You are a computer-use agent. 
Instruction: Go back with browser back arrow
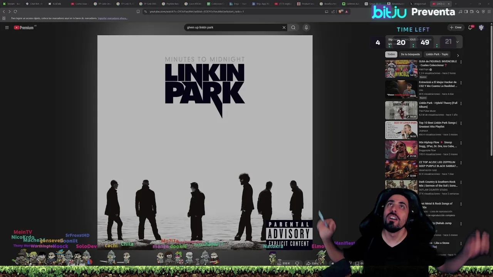click(4, 12)
